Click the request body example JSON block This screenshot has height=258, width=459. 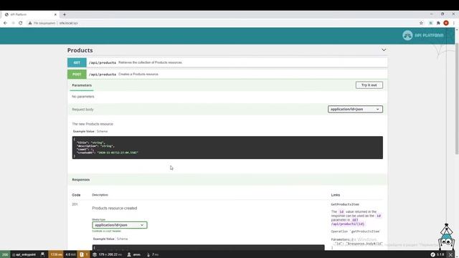pyautogui.click(x=227, y=148)
